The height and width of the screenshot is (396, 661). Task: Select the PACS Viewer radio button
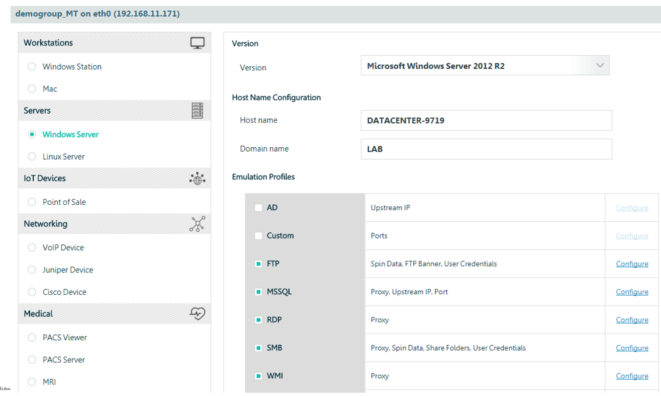pyautogui.click(x=32, y=338)
